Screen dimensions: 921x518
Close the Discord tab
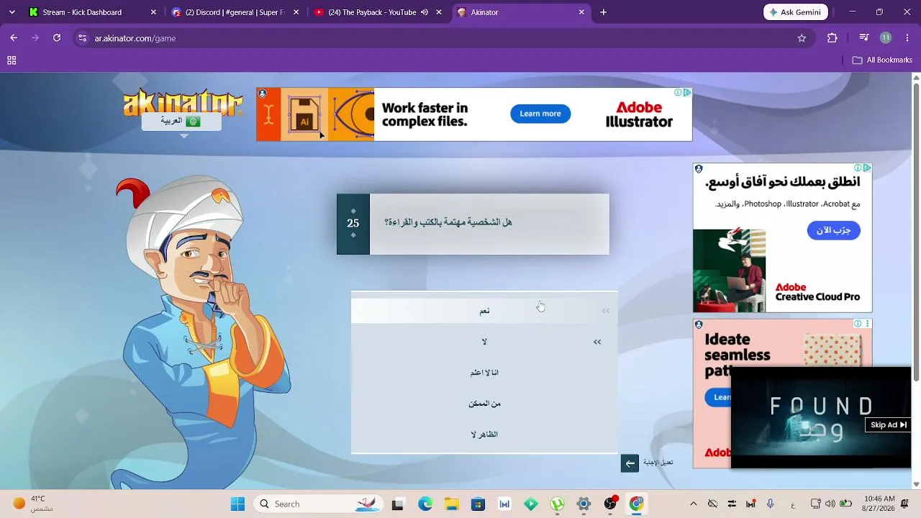296,12
